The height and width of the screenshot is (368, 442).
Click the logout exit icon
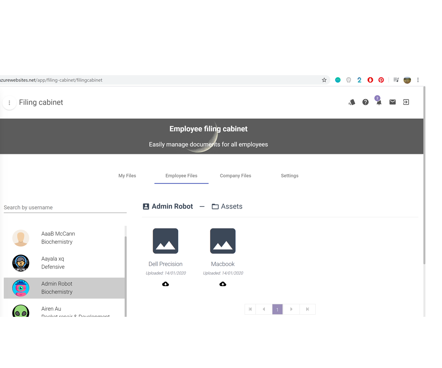click(x=406, y=102)
